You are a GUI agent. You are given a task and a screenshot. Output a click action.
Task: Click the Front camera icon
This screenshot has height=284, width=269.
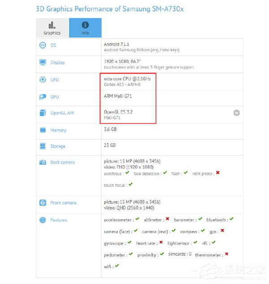pos(43,203)
